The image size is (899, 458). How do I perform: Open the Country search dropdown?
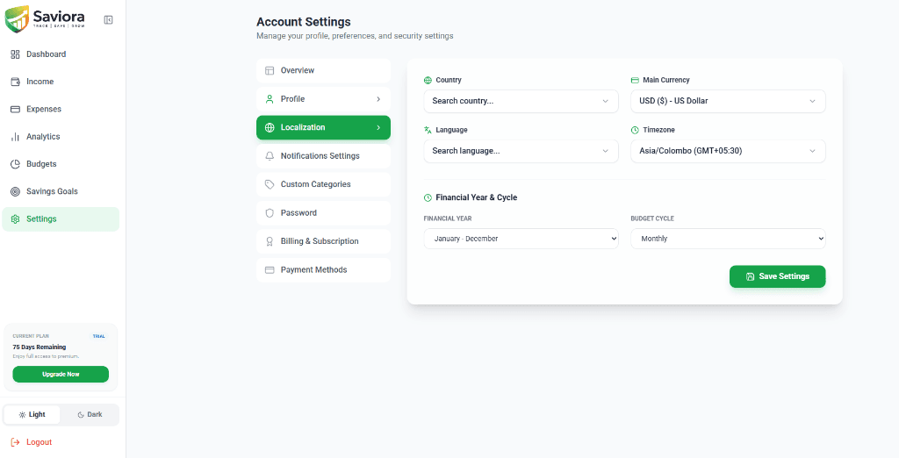[521, 101]
